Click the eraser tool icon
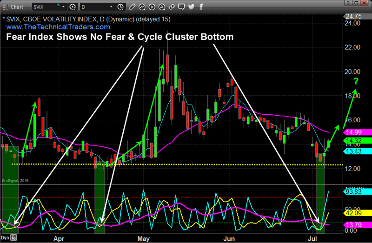Image resolution: width=372 pixels, height=243 pixels. coord(172,7)
